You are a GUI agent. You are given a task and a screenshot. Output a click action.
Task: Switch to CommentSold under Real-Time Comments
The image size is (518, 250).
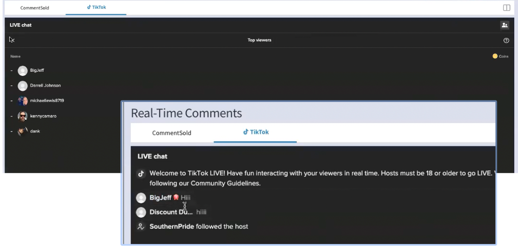click(172, 133)
